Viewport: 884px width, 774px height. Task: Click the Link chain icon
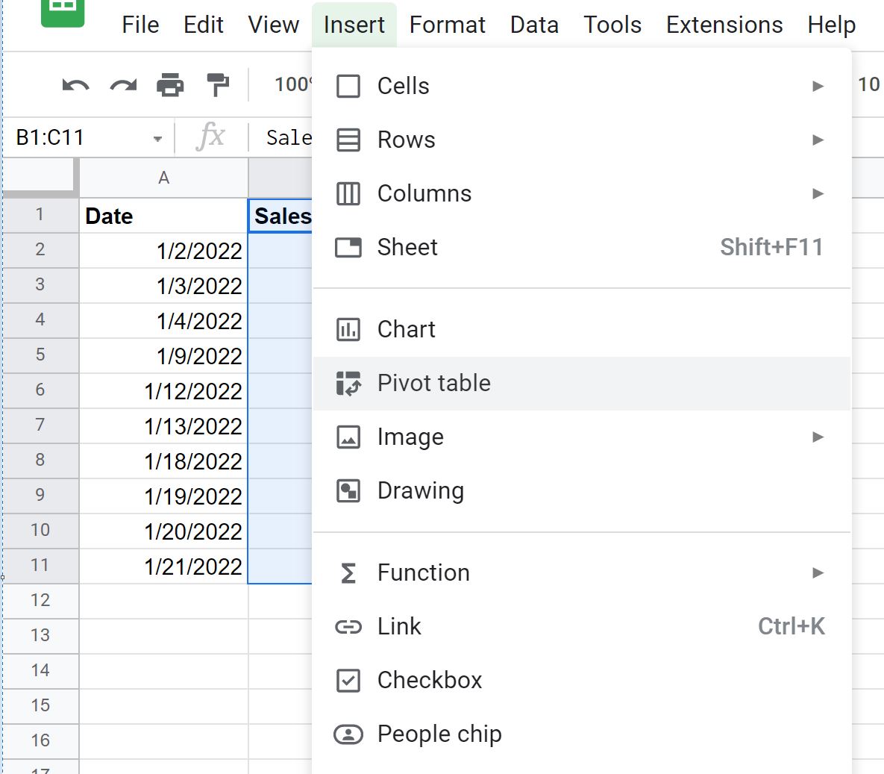pos(348,627)
